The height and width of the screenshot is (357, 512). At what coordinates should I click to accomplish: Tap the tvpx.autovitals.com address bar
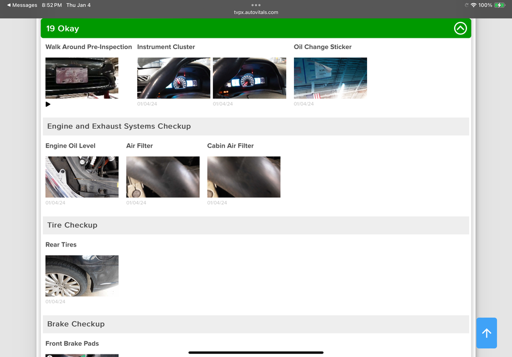[256, 12]
